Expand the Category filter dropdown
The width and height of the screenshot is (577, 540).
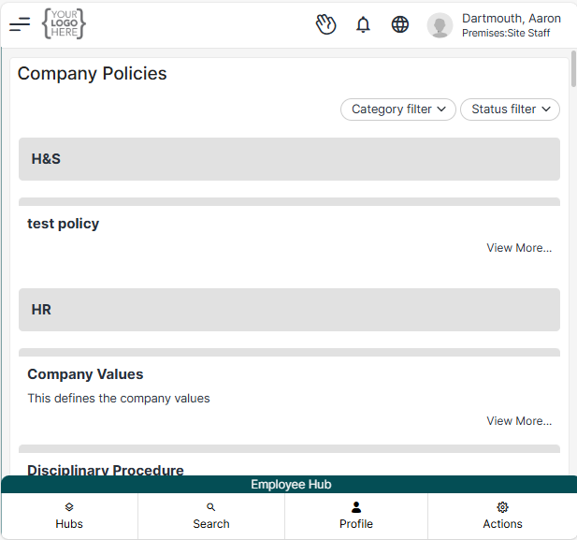click(x=398, y=109)
